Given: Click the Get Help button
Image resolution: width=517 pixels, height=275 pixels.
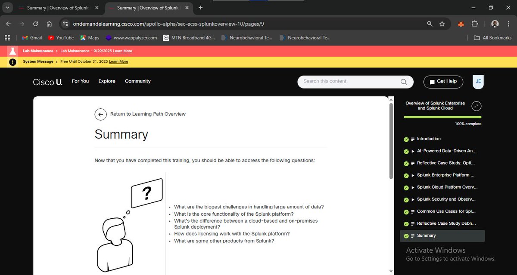Looking at the screenshot, I should pyautogui.click(x=443, y=82).
